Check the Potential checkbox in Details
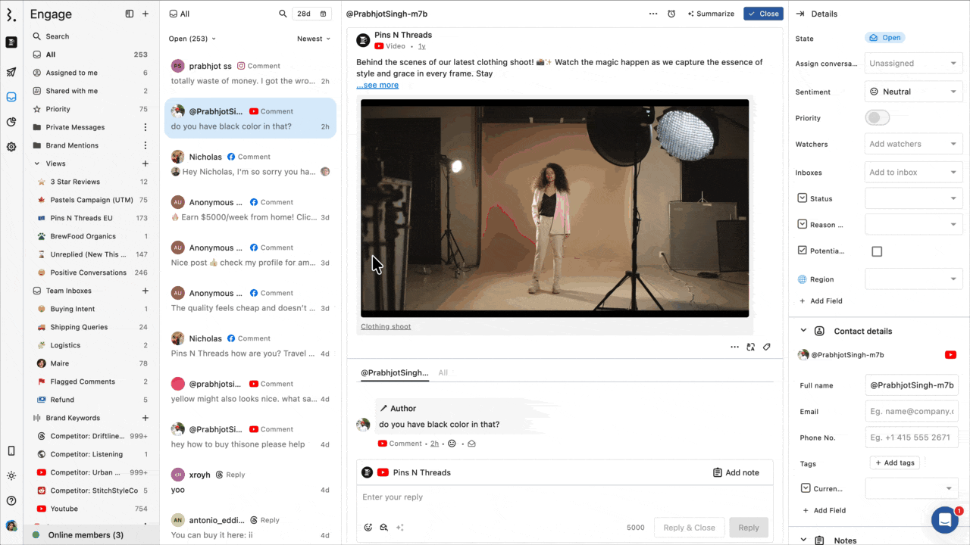The width and height of the screenshot is (970, 545). (877, 251)
